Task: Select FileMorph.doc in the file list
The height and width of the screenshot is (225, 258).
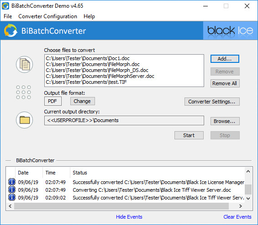Action: pos(93,64)
